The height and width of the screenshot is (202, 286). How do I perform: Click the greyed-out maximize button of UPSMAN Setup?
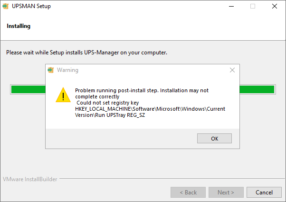pos(253,6)
